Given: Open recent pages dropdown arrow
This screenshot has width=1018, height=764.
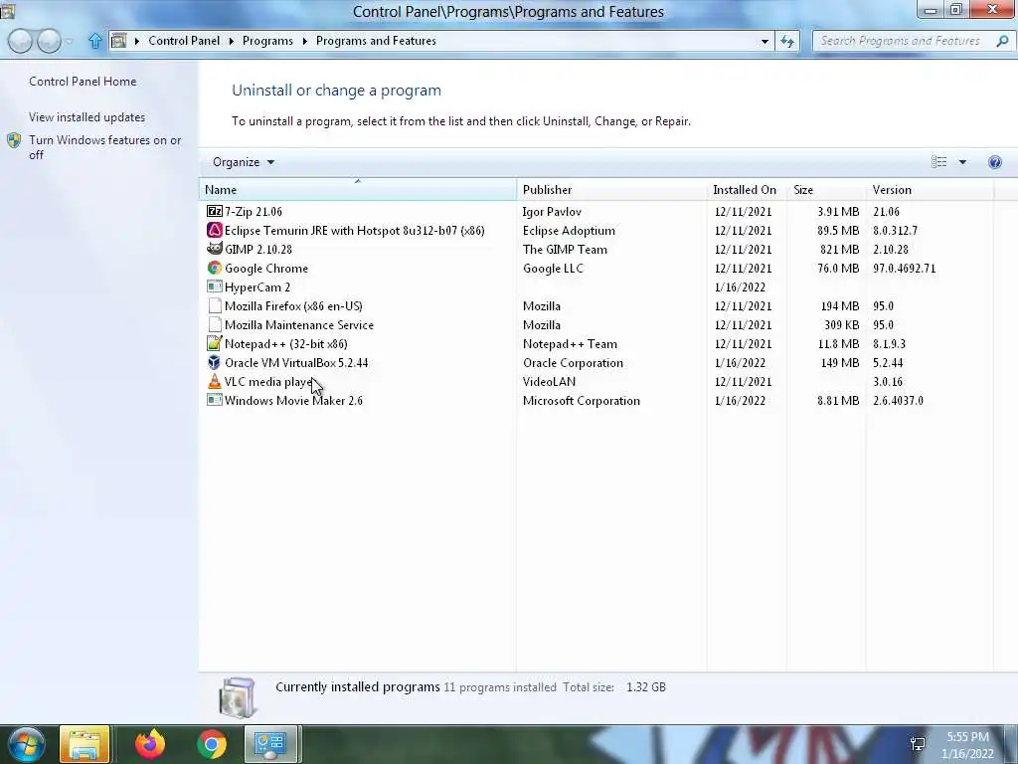Looking at the screenshot, I should (70, 42).
